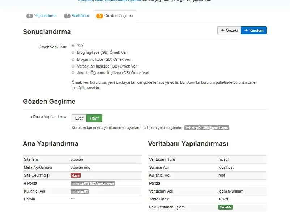The width and height of the screenshot is (290, 220).
Task: Select Blog İngilizce (GB) Örnek Veri
Action: tap(73, 52)
